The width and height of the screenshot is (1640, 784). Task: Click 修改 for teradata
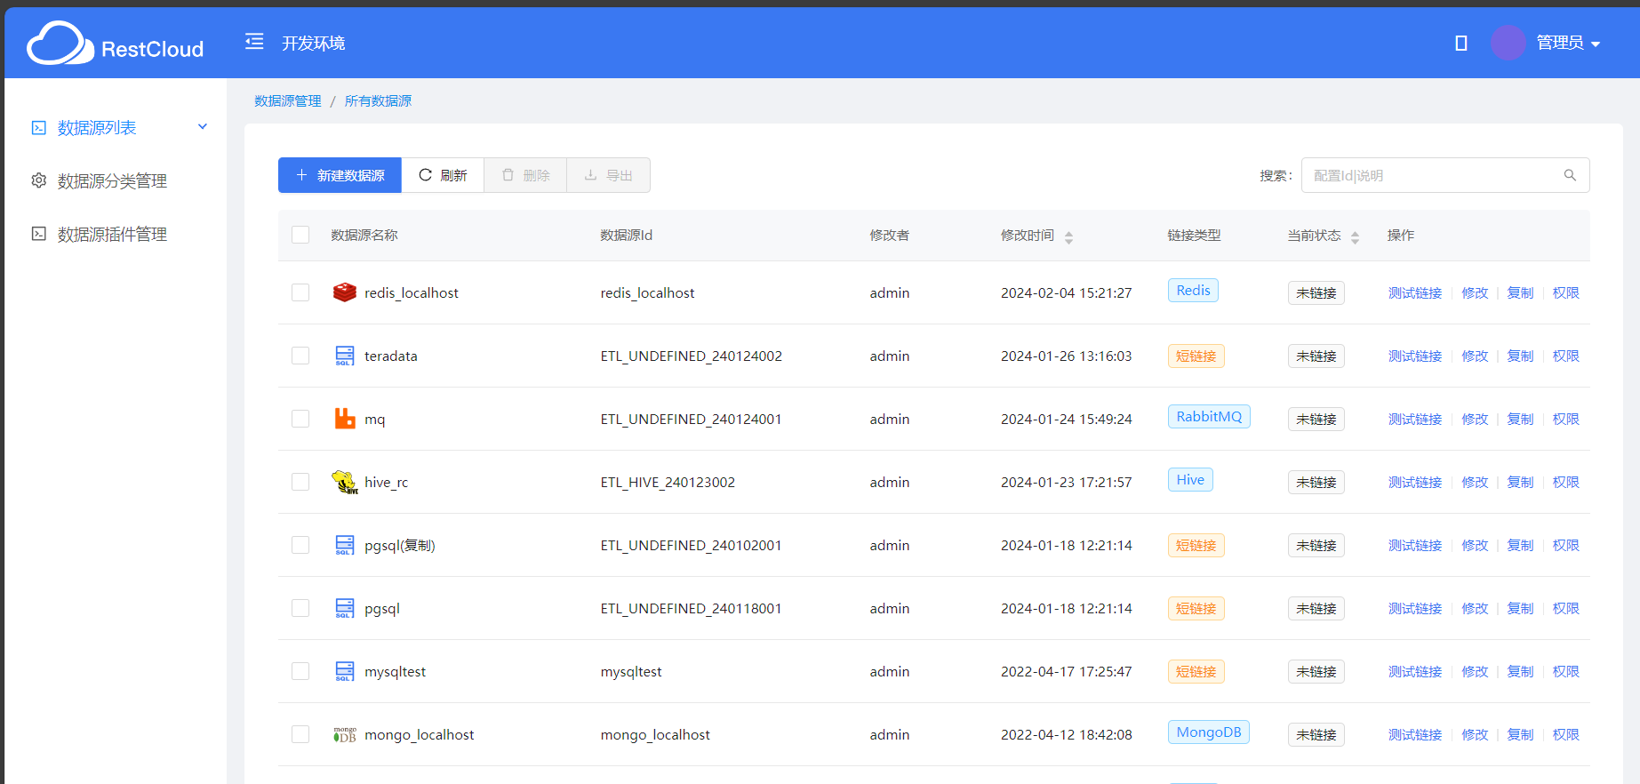[x=1475, y=356]
